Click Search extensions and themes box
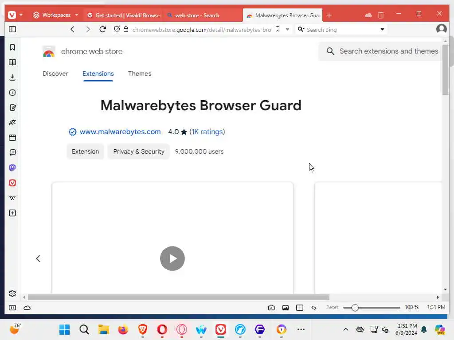The image size is (454, 340). pyautogui.click(x=381, y=51)
